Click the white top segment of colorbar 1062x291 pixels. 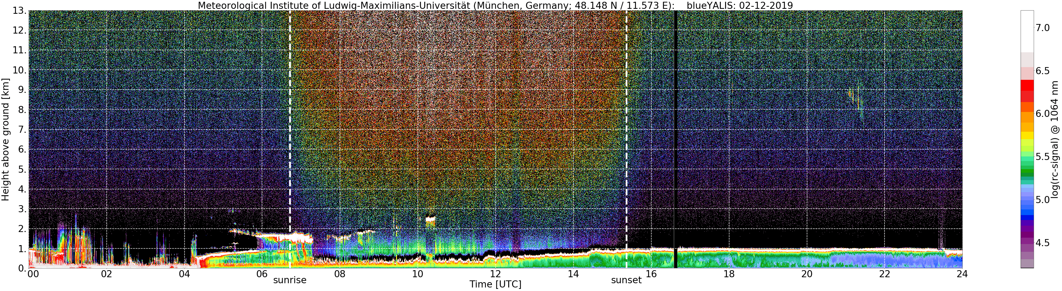tap(1027, 31)
